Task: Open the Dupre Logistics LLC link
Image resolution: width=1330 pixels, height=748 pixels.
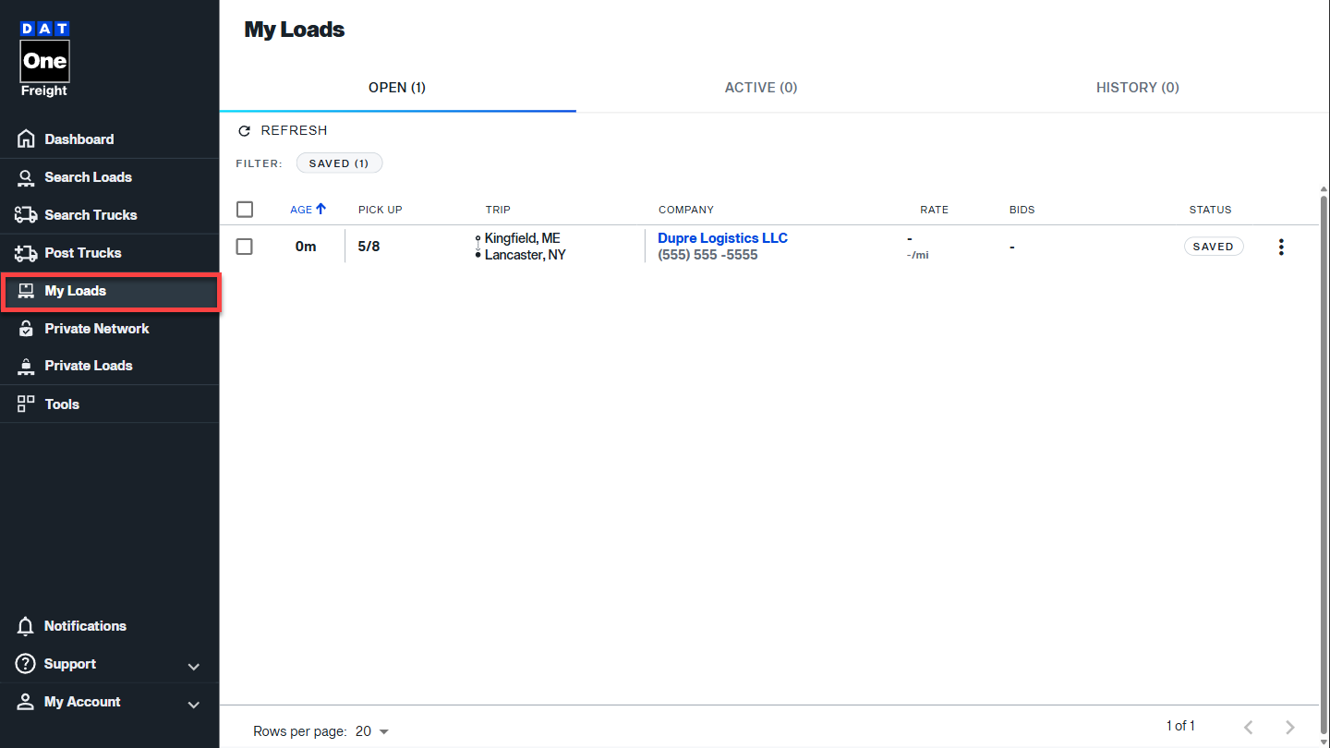Action: tap(722, 238)
